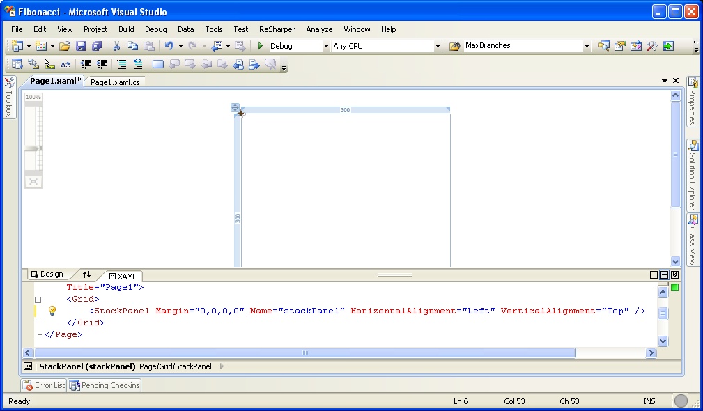The width and height of the screenshot is (703, 411).
Task: Open New Project dropdown arrow
Action: (x=29, y=46)
